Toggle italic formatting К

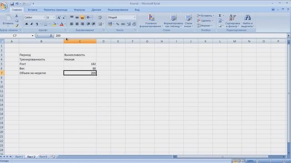(x=32, y=24)
